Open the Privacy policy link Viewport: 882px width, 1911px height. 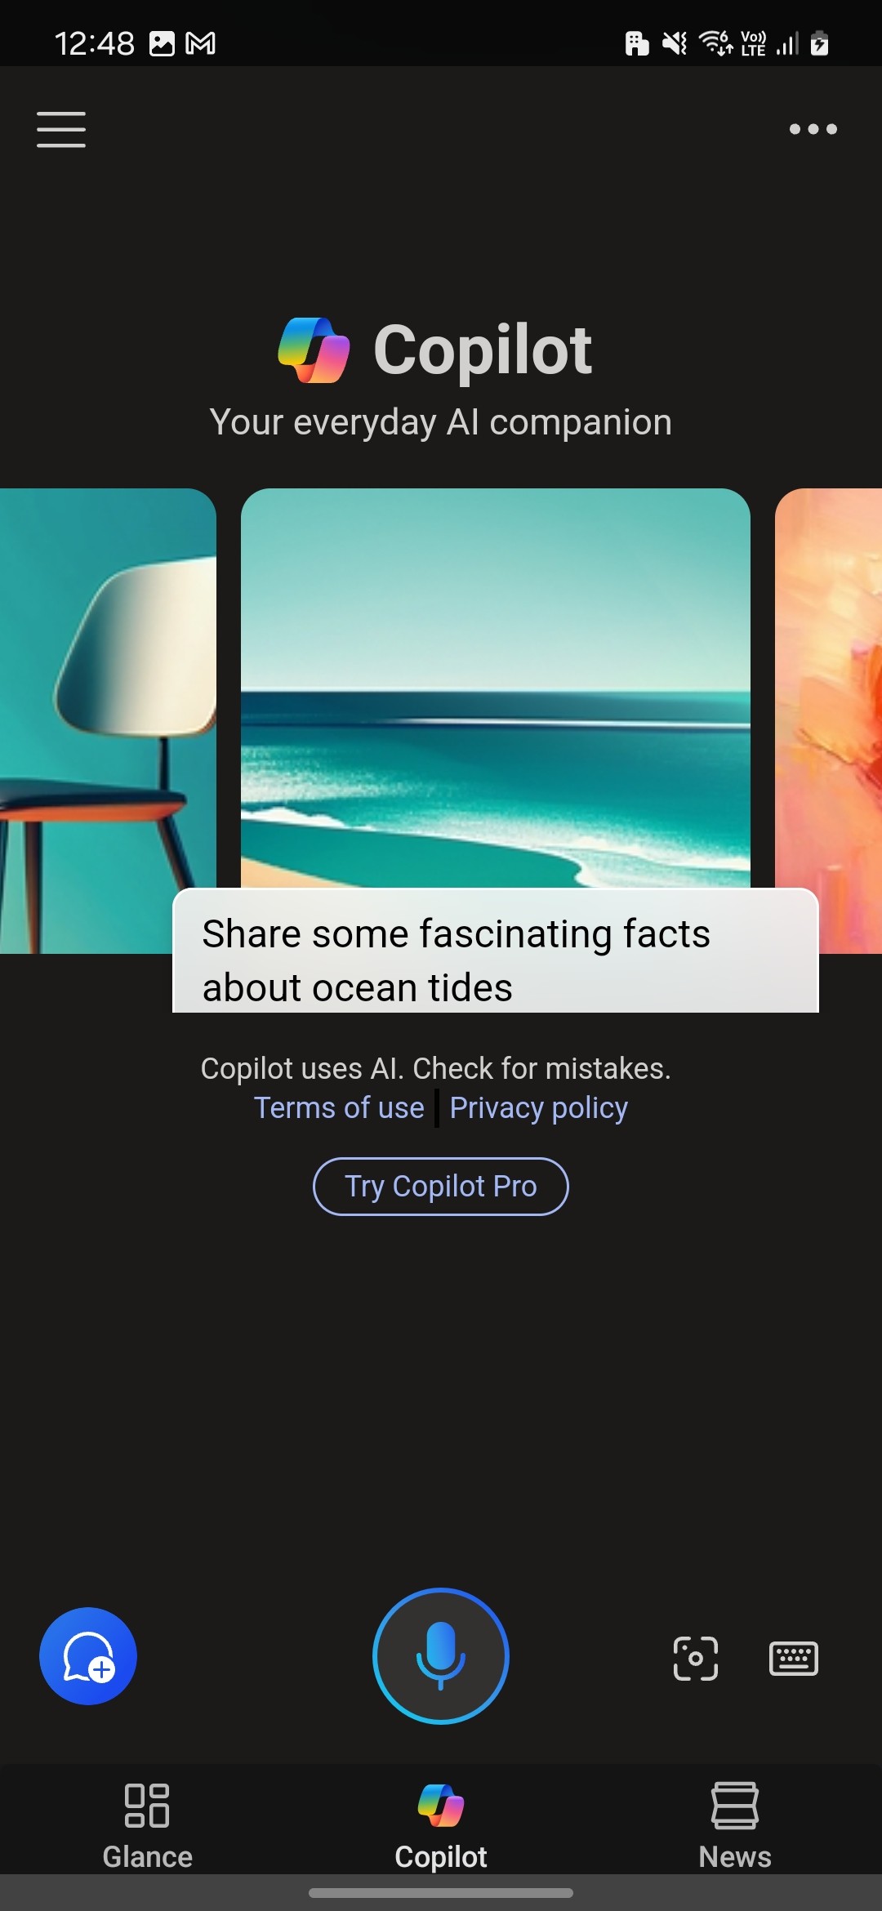pyautogui.click(x=539, y=1108)
